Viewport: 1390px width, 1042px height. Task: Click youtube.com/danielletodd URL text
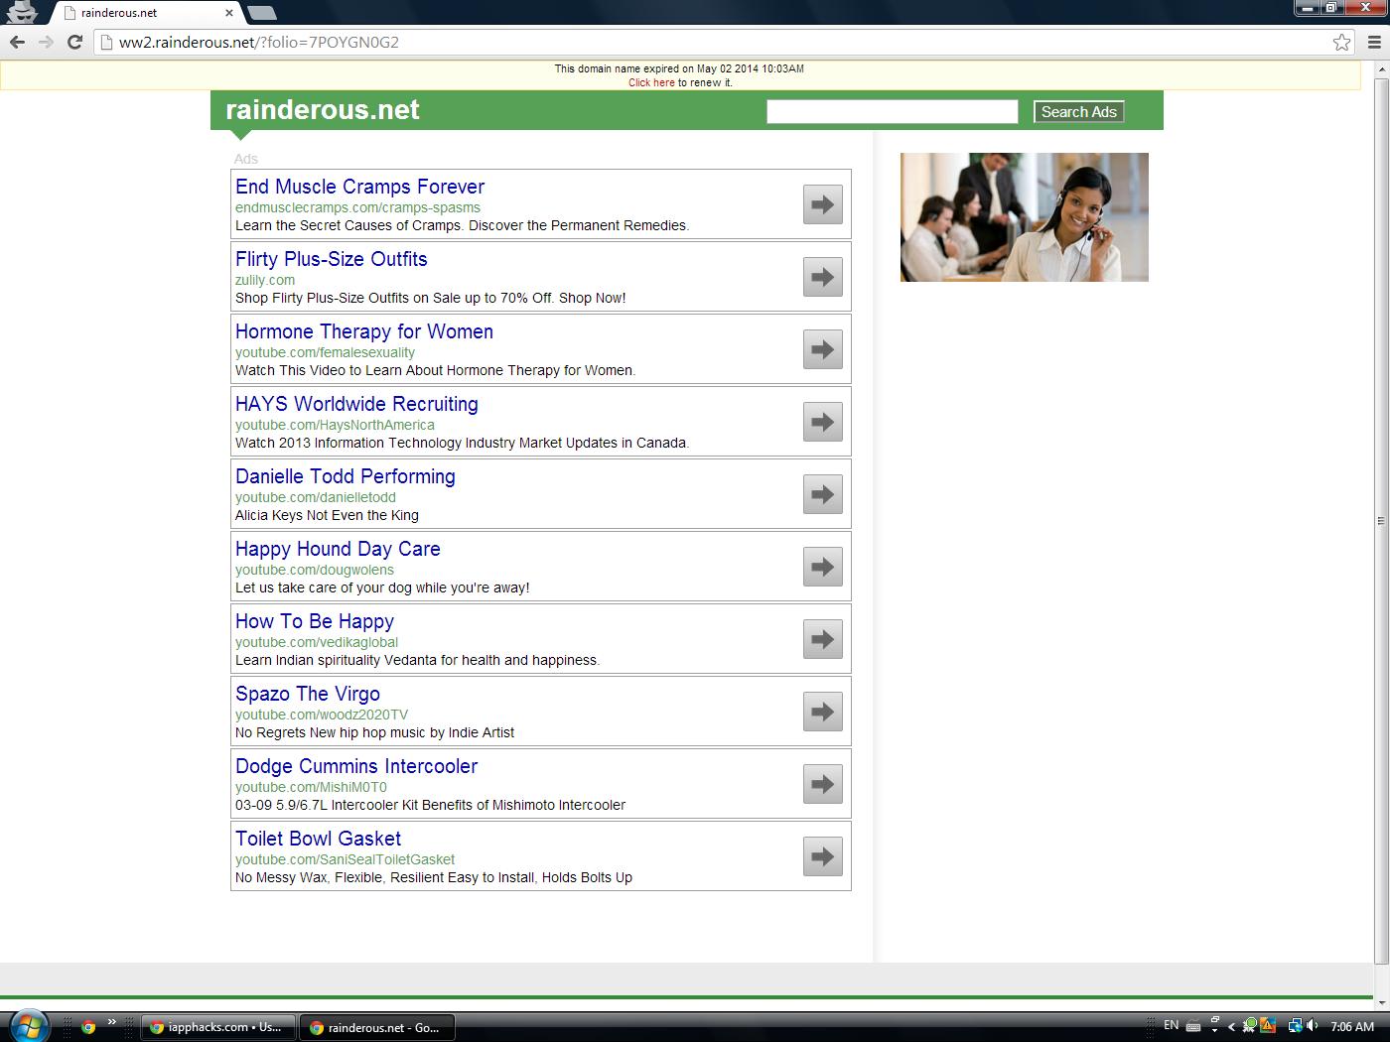[x=316, y=497]
